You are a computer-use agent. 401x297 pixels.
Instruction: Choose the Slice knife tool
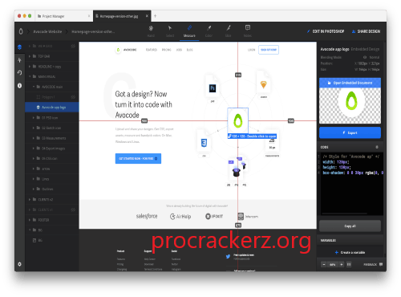pos(229,31)
